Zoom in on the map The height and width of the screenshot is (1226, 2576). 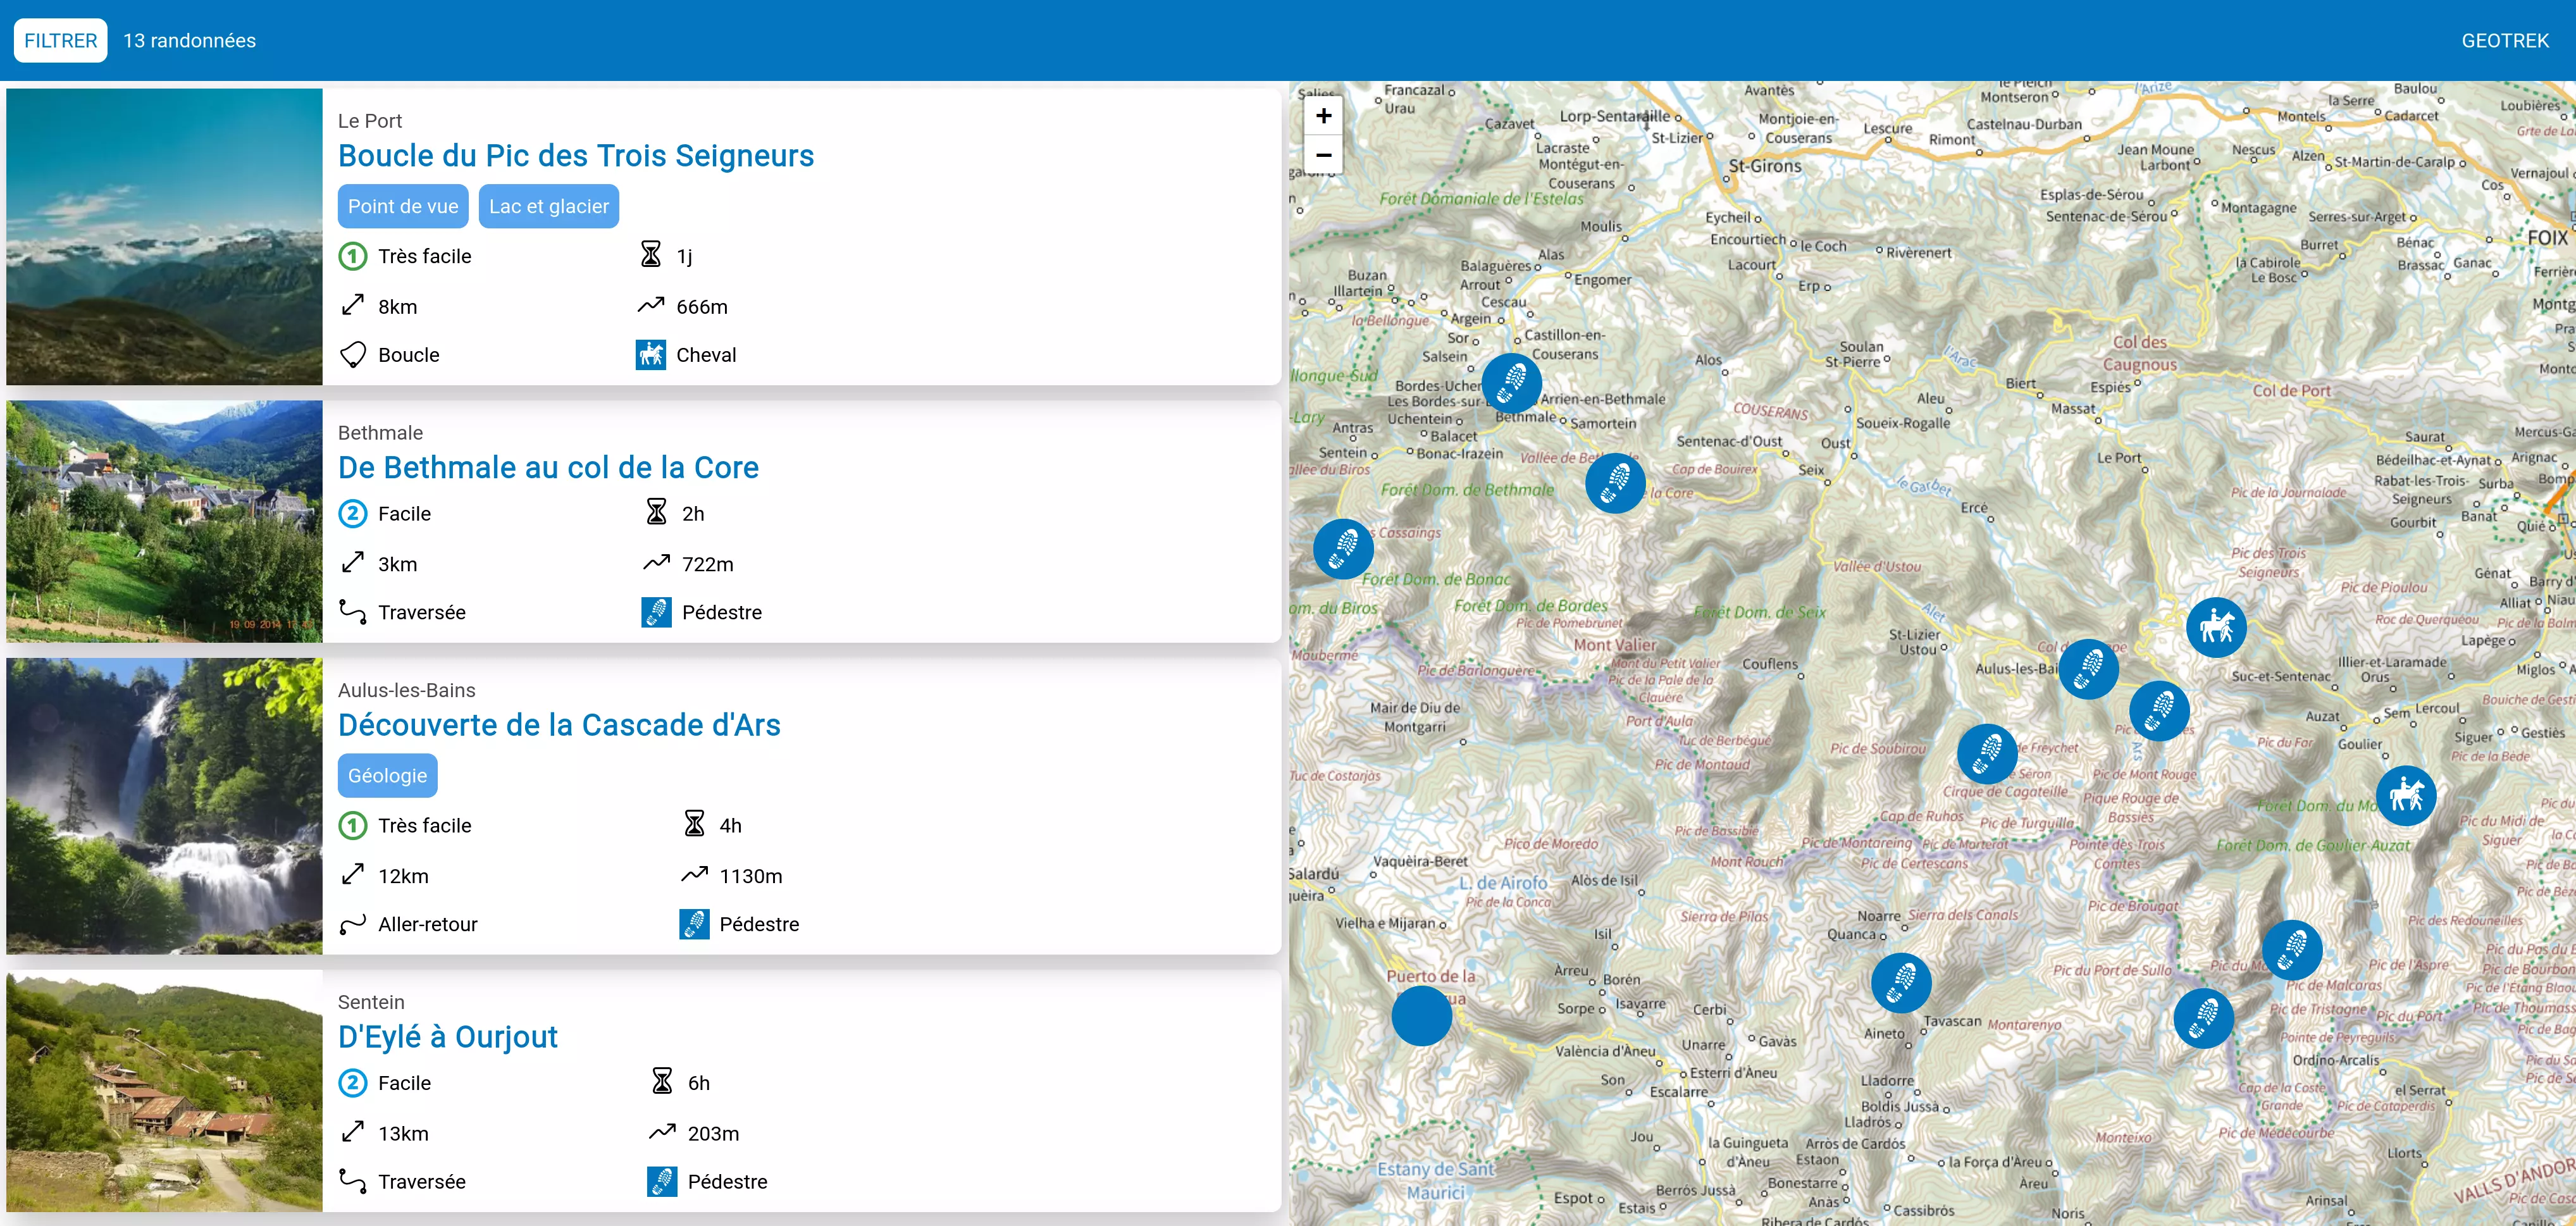1323,116
